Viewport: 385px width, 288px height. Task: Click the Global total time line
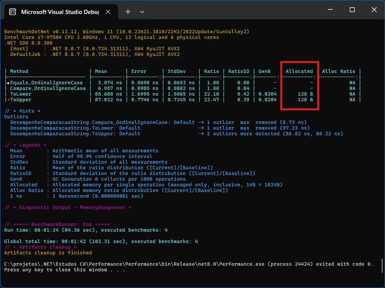tap(101, 241)
